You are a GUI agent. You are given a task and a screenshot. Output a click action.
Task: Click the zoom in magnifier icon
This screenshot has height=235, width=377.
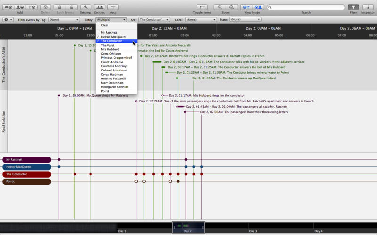220,8
